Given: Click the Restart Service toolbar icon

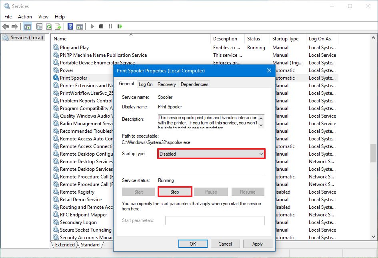Looking at the screenshot, I should [120, 26].
